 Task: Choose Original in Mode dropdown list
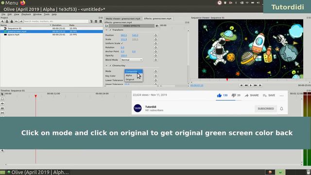tap(134, 80)
